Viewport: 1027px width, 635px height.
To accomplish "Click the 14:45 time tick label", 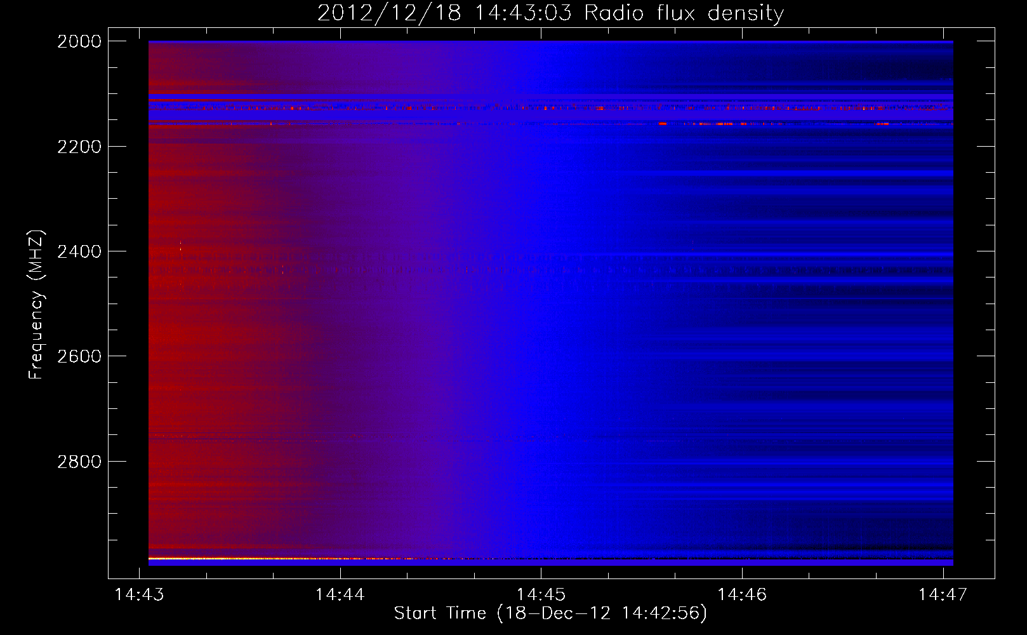I will point(541,594).
